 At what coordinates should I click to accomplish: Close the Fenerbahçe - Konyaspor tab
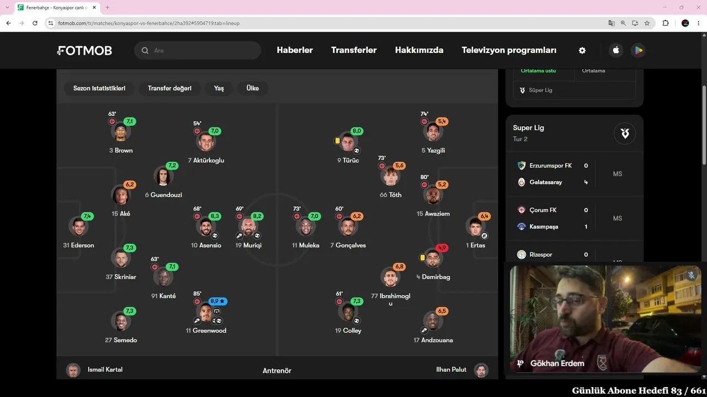point(95,8)
